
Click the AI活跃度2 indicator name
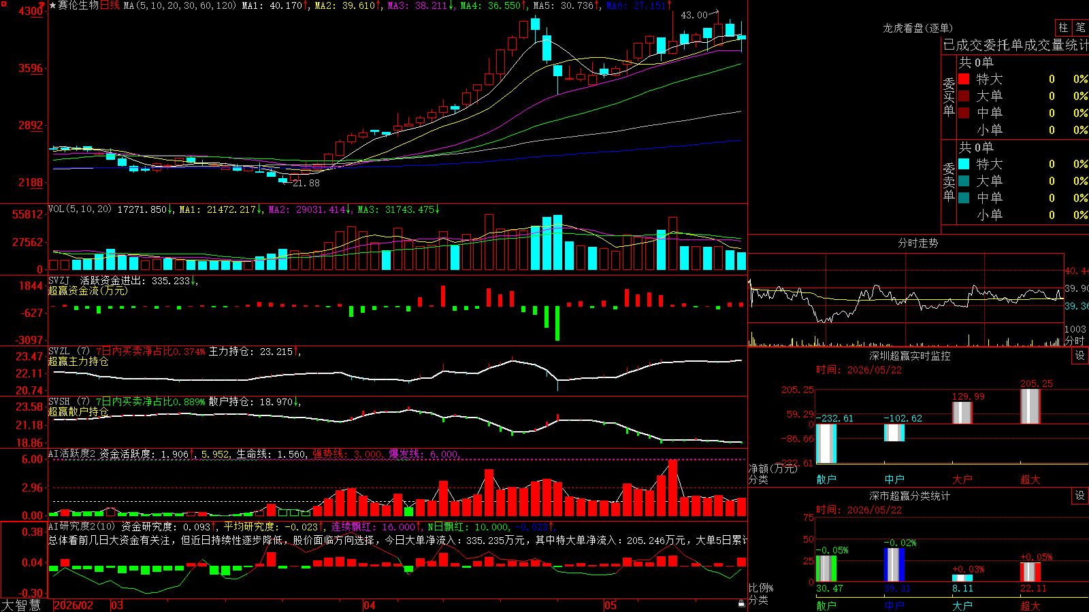click(x=72, y=454)
